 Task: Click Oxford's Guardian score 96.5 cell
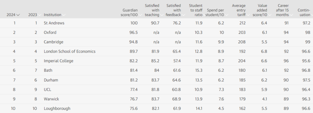point(134,32)
